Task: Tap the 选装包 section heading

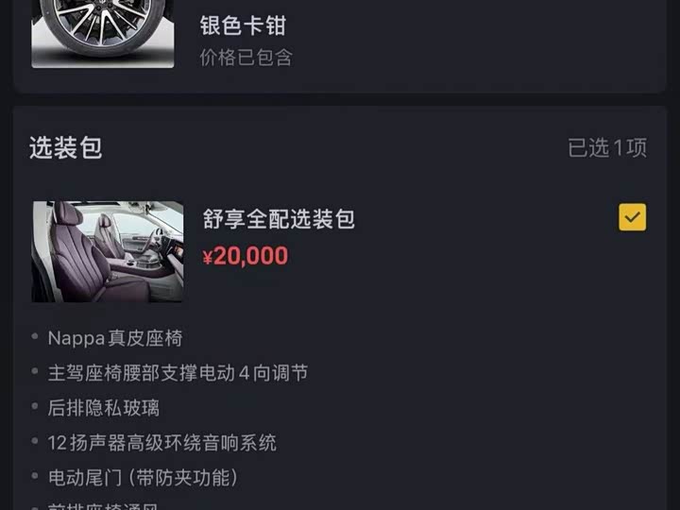Action: tap(66, 147)
